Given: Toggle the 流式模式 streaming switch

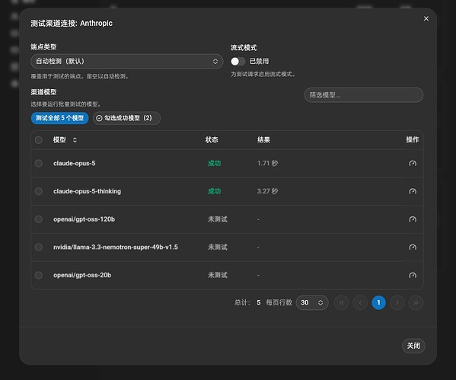Looking at the screenshot, I should 238,62.
